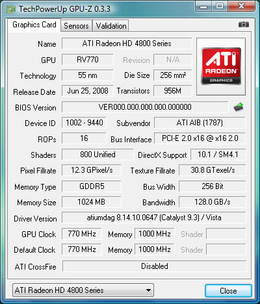Click the GPU Clock 770 MHz field
Screen dimensions: 260x304
tap(82, 234)
